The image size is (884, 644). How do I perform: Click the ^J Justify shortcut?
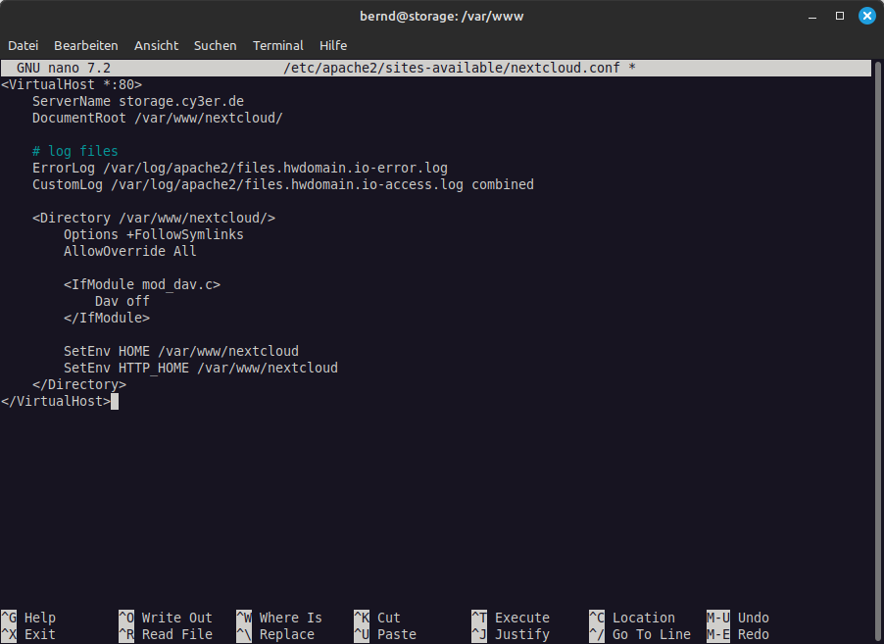(511, 634)
